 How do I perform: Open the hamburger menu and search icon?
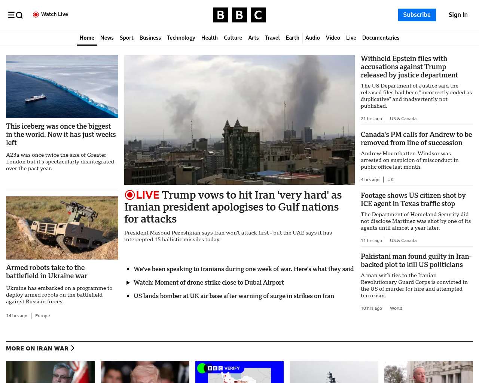15,15
